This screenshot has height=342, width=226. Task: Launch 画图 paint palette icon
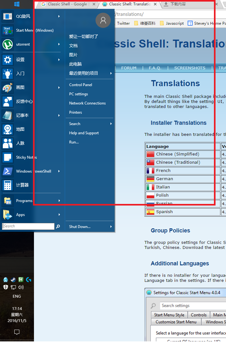point(8,87)
